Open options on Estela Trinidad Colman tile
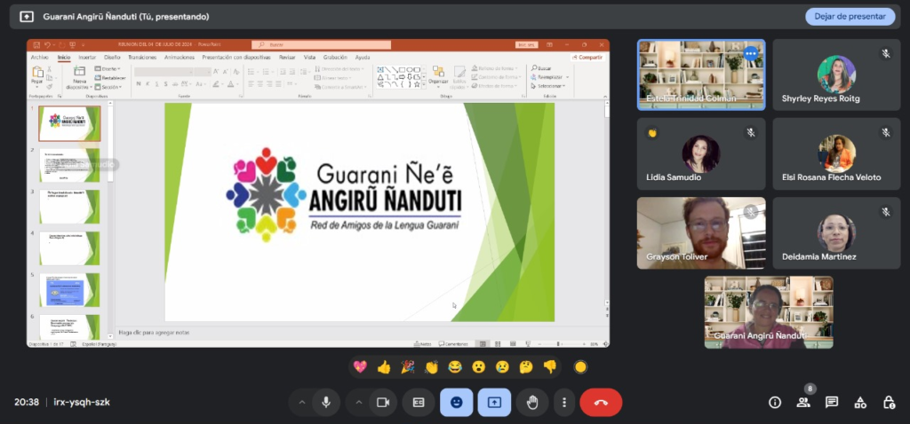Screen dimensions: 910x424 coord(751,53)
